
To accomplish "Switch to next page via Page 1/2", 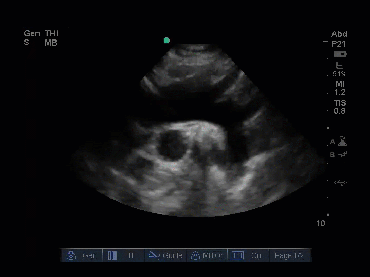I will click(x=289, y=255).
